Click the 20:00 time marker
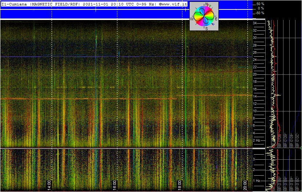Viewport: 302px width, 192px height. click(x=245, y=185)
